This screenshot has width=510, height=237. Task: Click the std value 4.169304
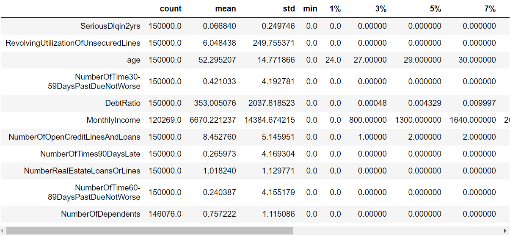pos(278,154)
